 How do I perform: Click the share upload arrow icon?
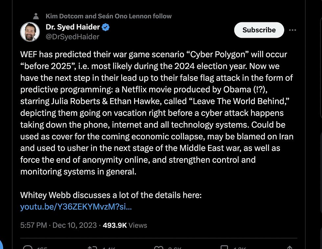coord(290,247)
